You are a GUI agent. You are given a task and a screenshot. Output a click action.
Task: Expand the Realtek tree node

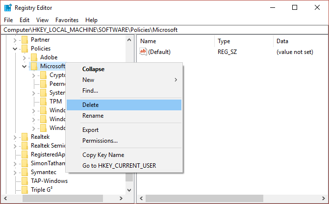[x=15, y=137]
